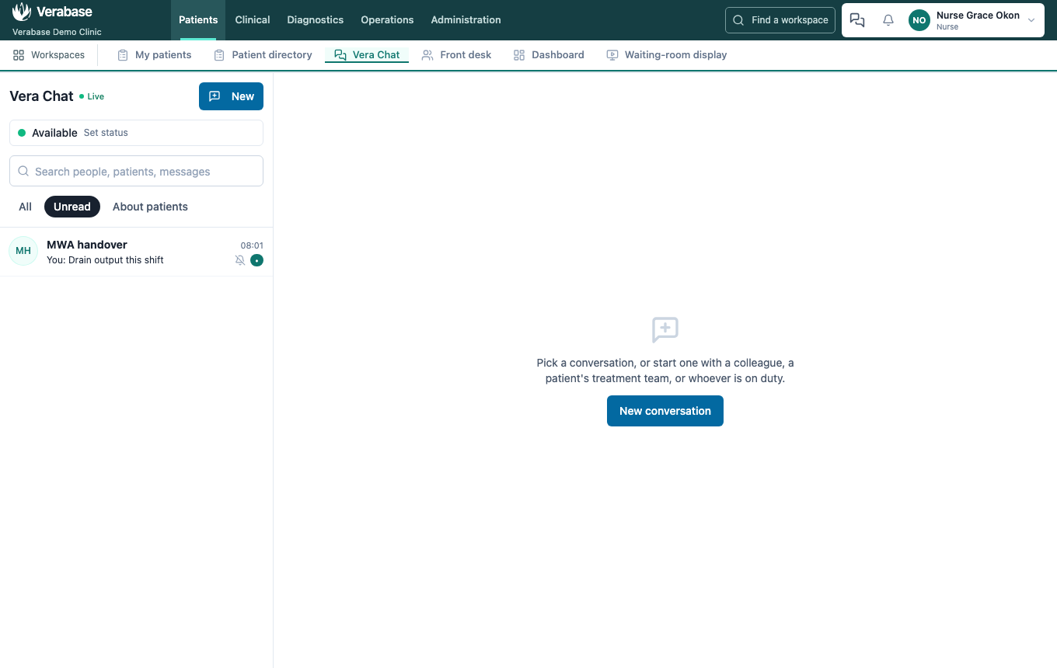Open the chat messages icon in header
1057x668 pixels.
(857, 20)
